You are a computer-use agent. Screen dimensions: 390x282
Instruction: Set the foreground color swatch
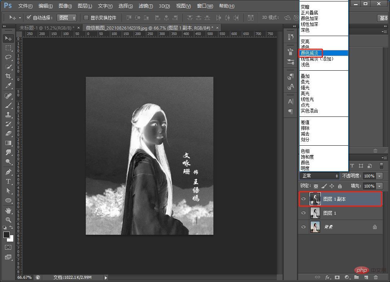coord(6,235)
